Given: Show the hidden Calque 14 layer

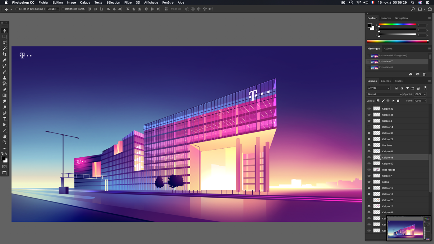Looking at the screenshot, I should [369, 127].
